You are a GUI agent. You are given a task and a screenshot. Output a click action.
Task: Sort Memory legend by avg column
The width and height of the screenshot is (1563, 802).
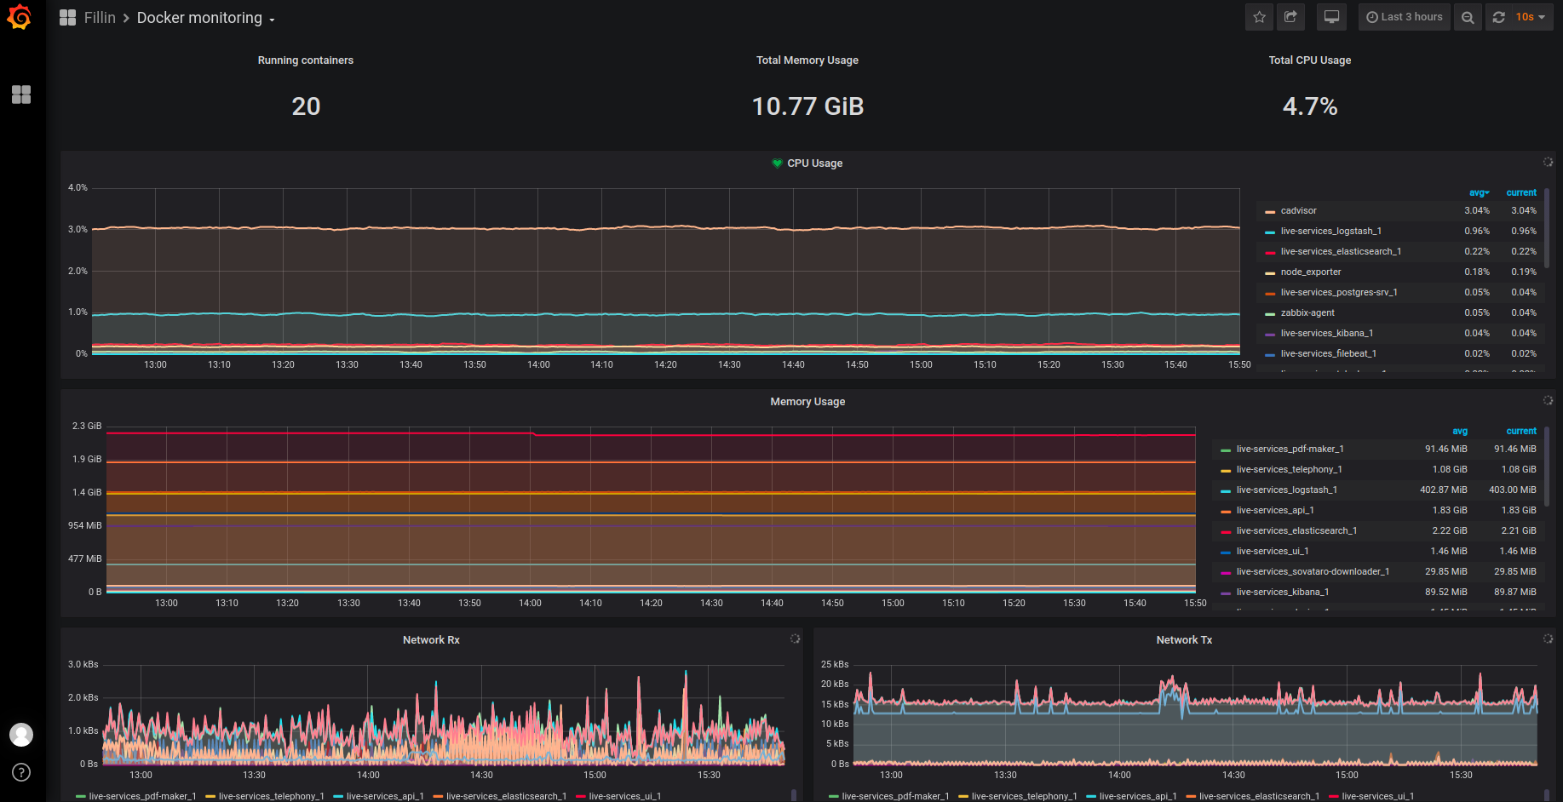[x=1459, y=431]
